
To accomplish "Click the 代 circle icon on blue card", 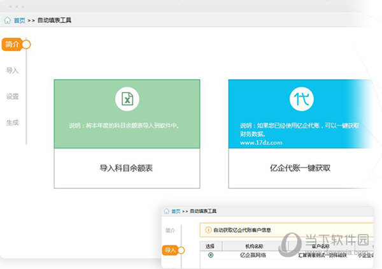I will click(x=301, y=99).
